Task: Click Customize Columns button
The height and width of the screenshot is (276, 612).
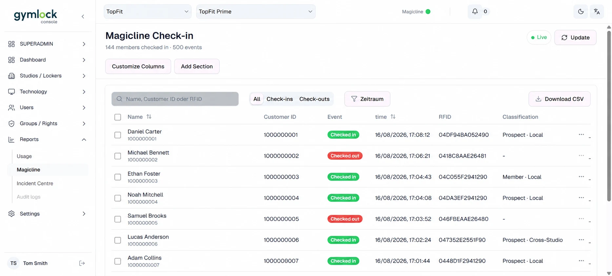Action: click(138, 66)
